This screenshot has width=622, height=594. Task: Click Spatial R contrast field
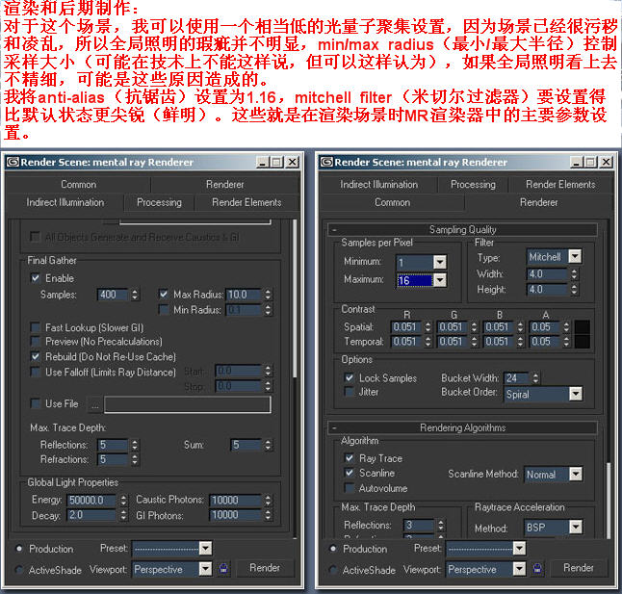click(406, 327)
